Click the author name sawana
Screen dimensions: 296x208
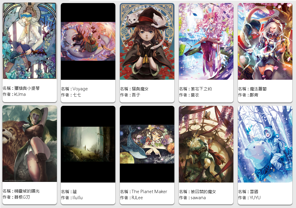198,198
